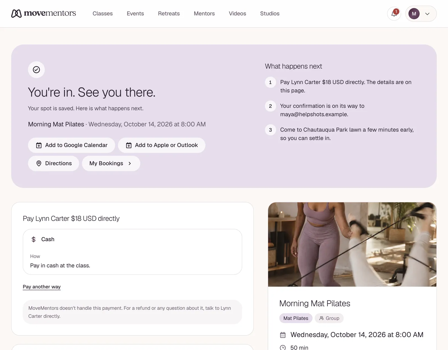Go to the Classes menu item

[x=102, y=13]
